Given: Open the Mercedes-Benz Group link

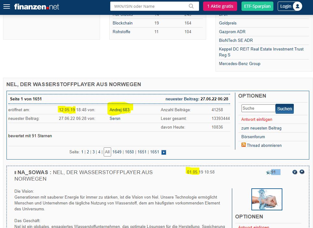Looking at the screenshot, I should (x=240, y=64).
